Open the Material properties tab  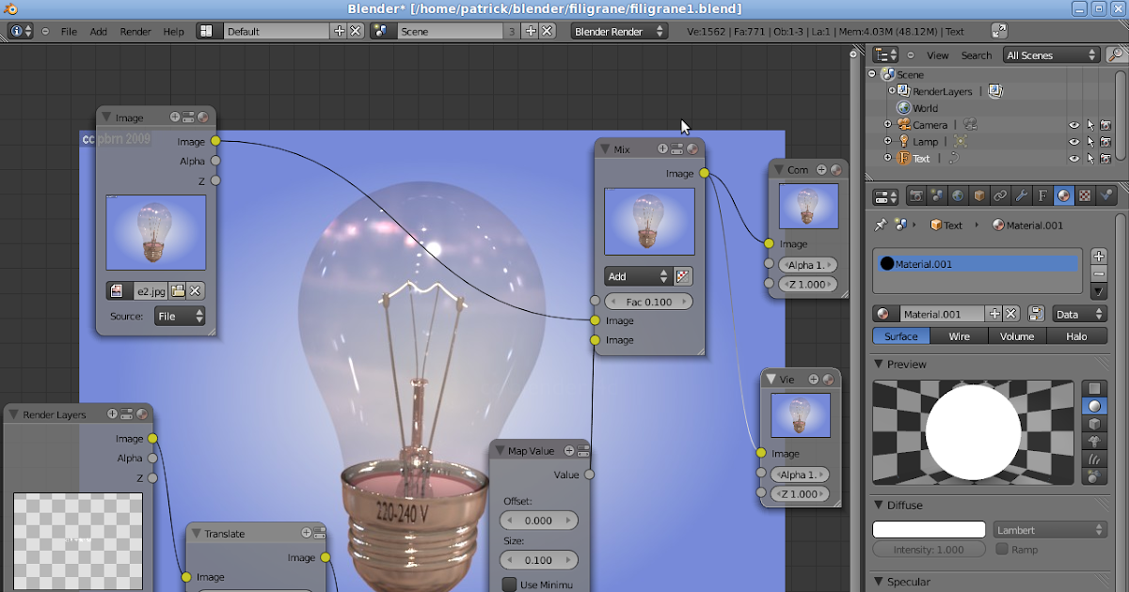point(1064,196)
